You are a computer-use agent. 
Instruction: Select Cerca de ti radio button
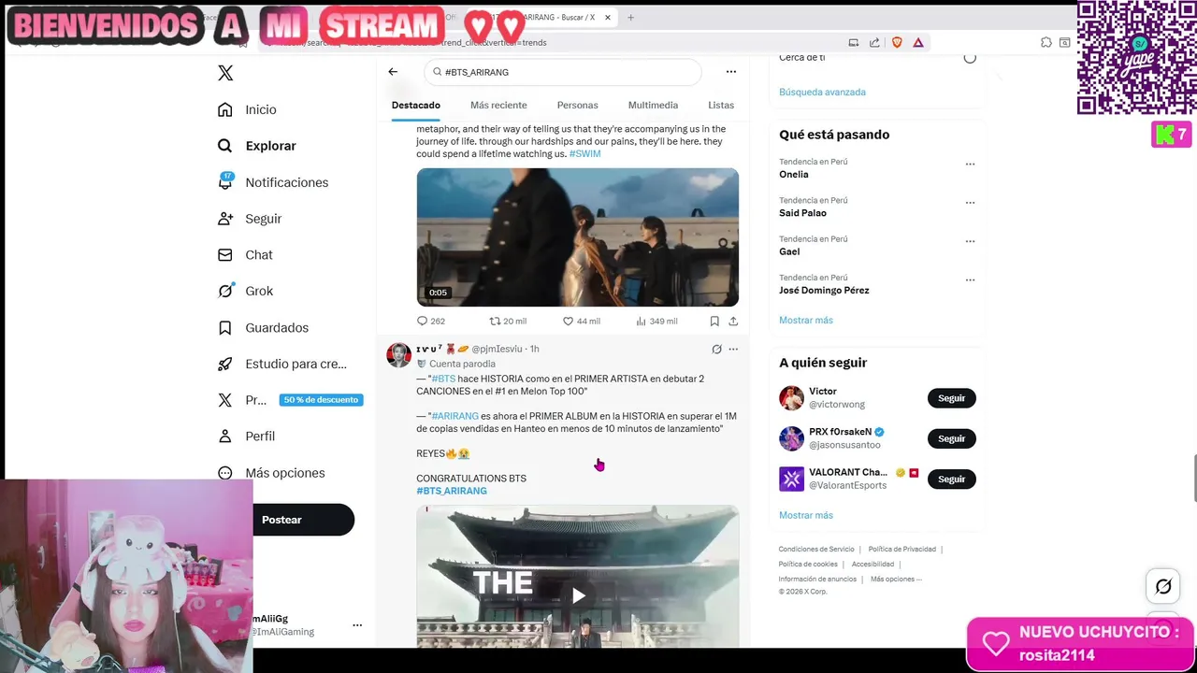coord(970,58)
